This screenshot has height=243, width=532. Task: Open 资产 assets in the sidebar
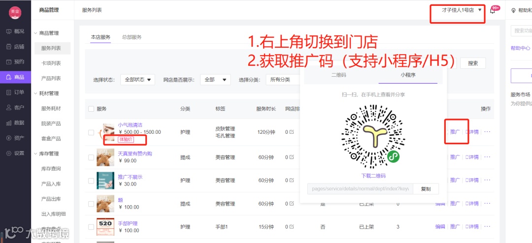[x=15, y=138]
